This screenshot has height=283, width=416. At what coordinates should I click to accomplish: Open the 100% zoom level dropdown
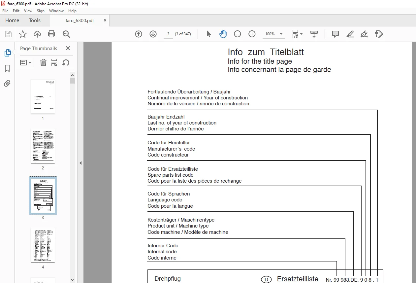[274, 34]
